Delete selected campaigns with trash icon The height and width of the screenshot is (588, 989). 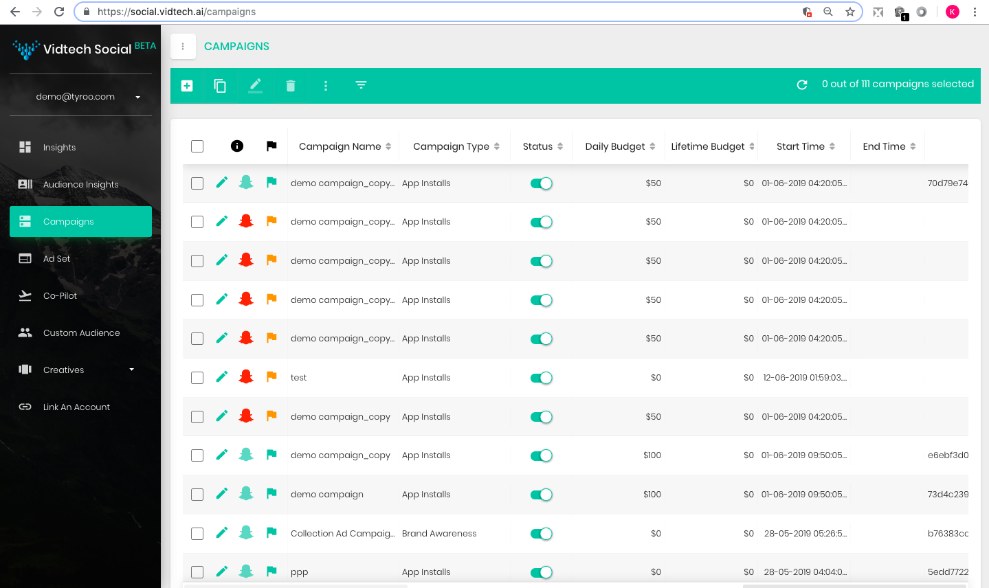click(291, 86)
